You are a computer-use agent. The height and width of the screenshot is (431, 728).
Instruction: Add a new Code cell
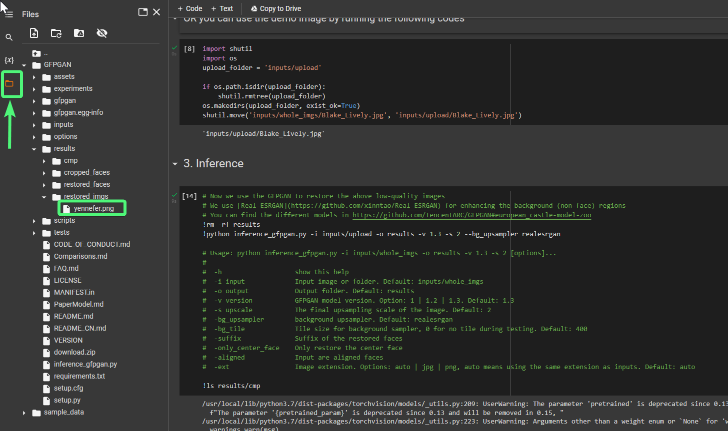coord(190,8)
